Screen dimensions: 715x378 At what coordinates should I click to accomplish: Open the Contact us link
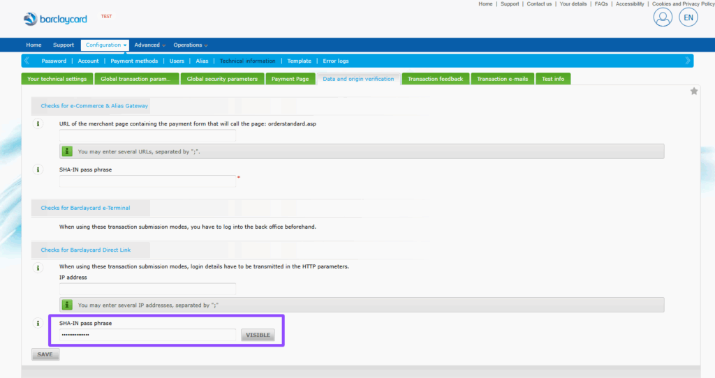(x=539, y=3)
